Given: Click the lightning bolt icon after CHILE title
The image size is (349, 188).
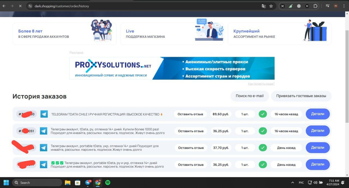Looking at the screenshot, I should pyautogui.click(x=161, y=114).
